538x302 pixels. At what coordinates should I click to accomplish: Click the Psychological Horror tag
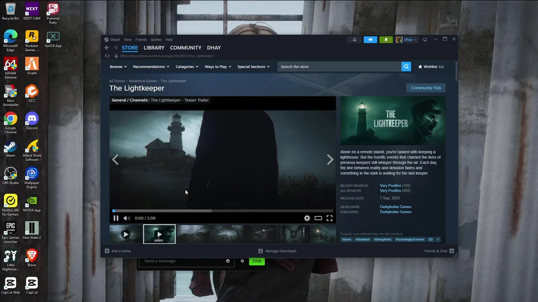(x=410, y=240)
